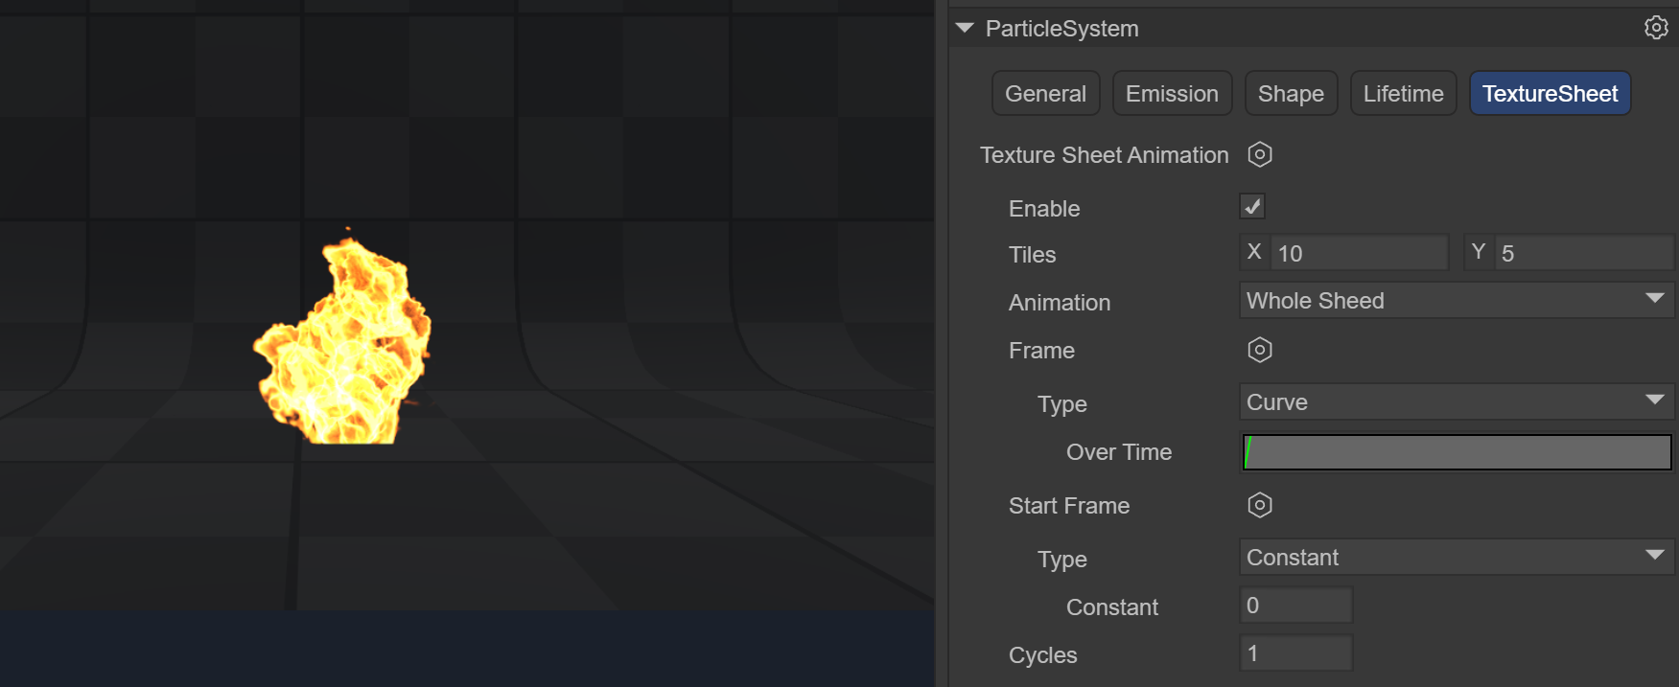Open ParticleSystem settings gear icon
1679x687 pixels.
coord(1656,28)
